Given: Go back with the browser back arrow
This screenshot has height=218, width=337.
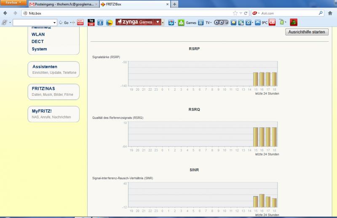Looking at the screenshot, I should point(5,13).
